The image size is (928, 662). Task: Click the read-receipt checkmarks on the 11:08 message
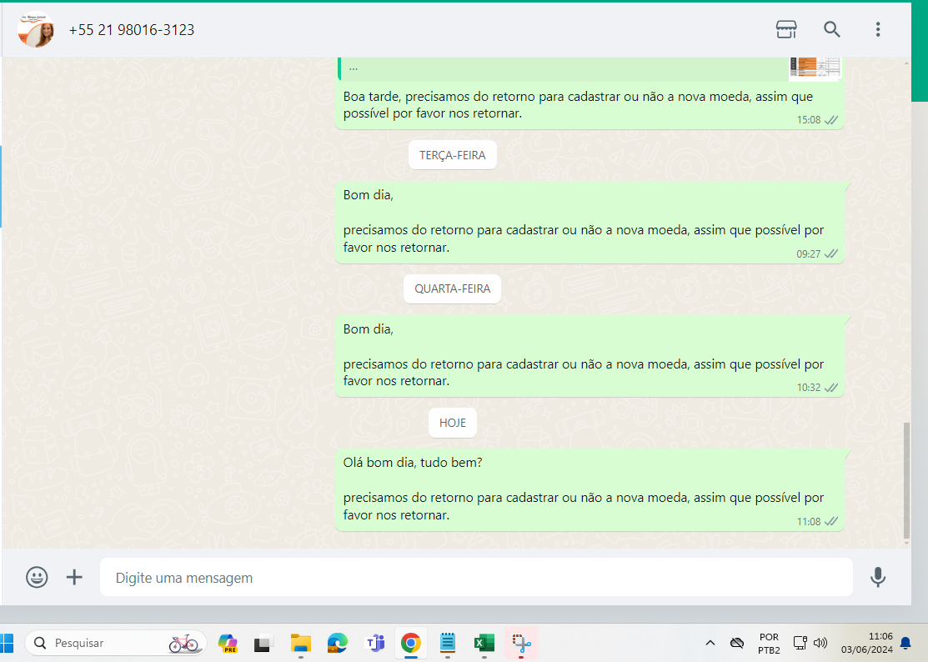(831, 521)
